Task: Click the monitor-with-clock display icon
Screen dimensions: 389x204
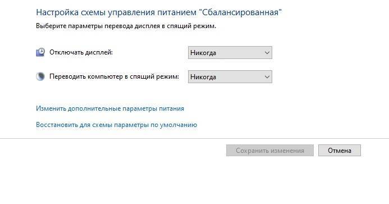Action: (40, 52)
